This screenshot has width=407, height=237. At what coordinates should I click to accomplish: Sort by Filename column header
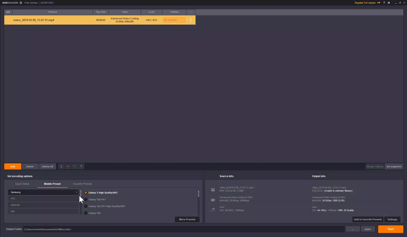[53, 12]
